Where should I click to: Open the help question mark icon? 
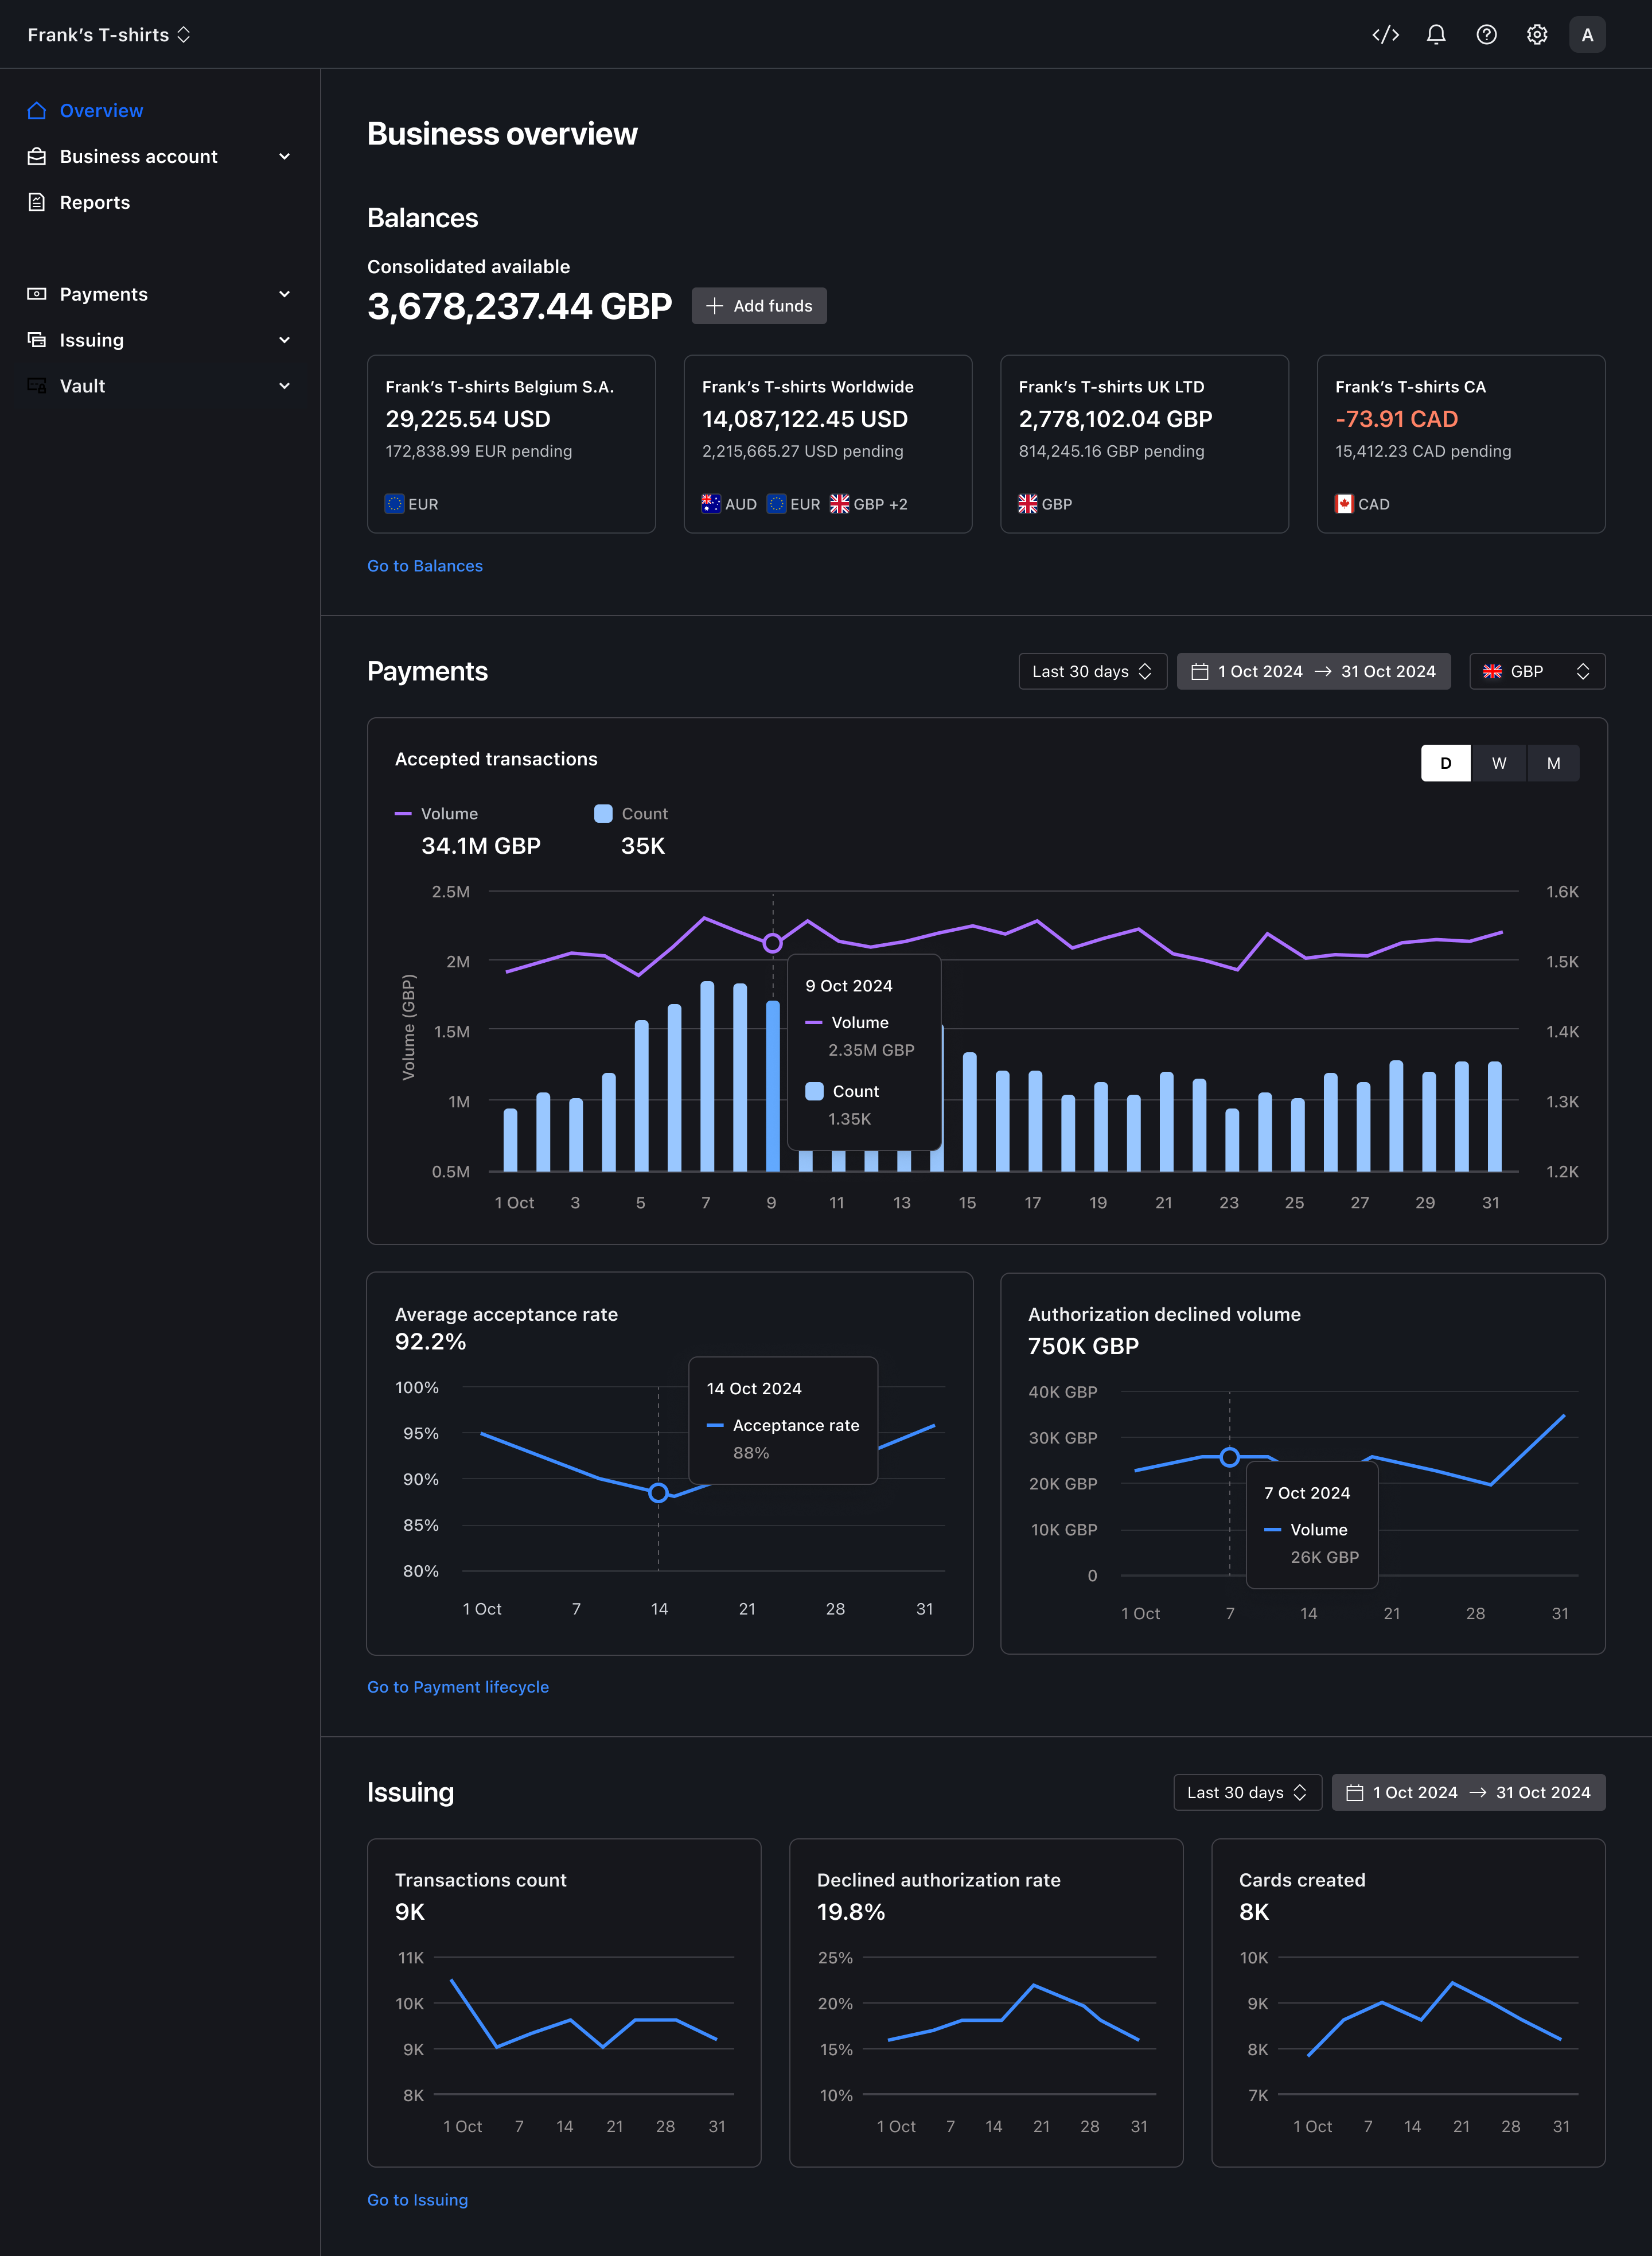1487,35
